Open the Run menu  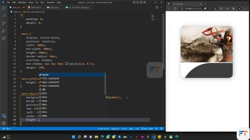[43, 2]
